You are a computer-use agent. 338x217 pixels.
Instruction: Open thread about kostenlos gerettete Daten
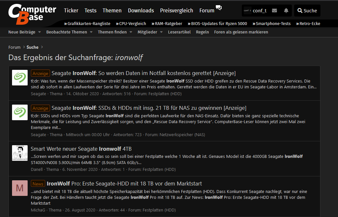[x=144, y=73]
